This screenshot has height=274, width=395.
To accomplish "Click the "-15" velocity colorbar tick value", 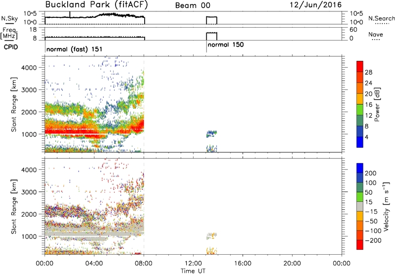I will pos(371,211).
